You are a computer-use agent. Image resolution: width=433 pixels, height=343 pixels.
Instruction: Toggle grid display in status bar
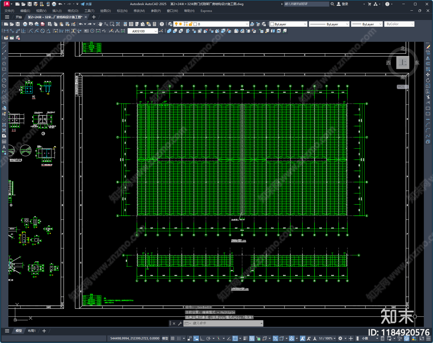172,338
